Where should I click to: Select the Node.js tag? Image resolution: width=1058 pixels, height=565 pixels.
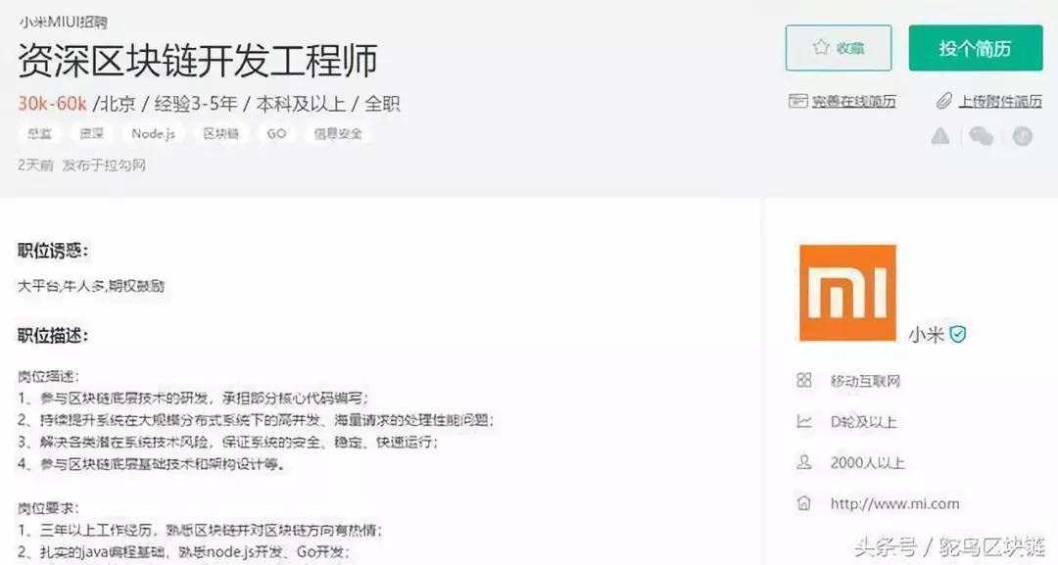pyautogui.click(x=153, y=133)
